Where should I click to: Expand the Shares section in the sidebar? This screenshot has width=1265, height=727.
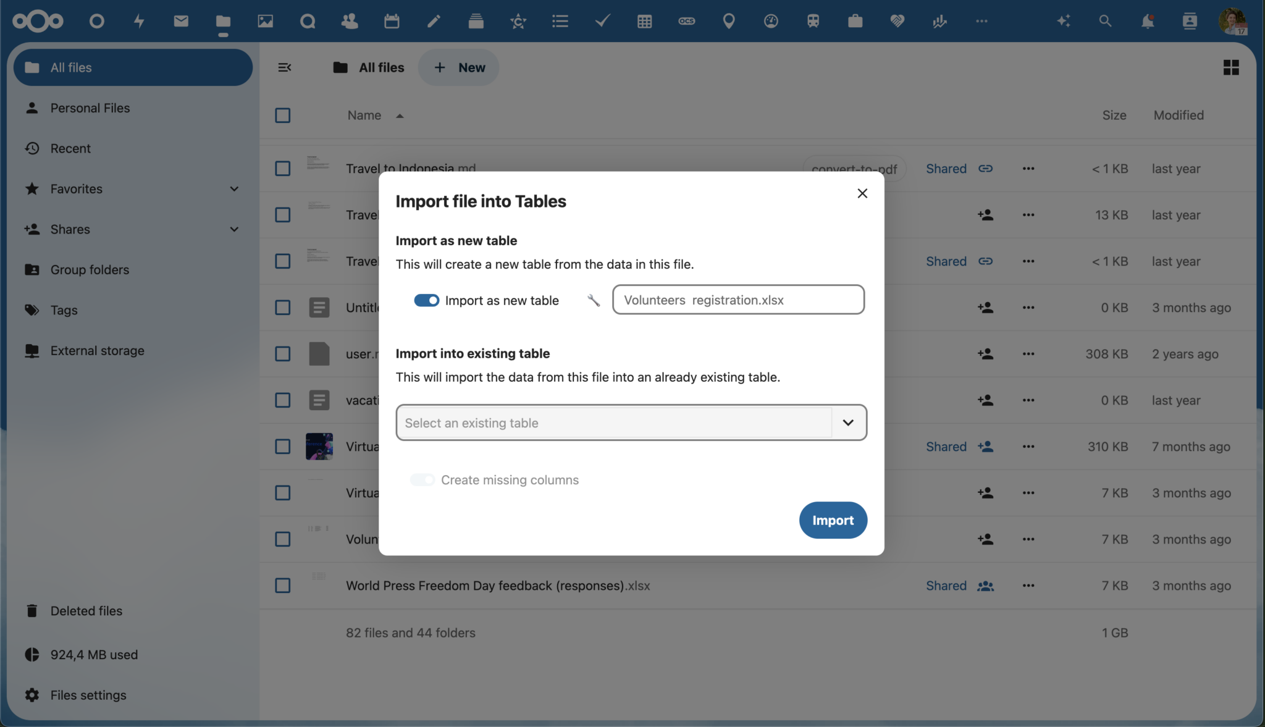pyautogui.click(x=234, y=229)
